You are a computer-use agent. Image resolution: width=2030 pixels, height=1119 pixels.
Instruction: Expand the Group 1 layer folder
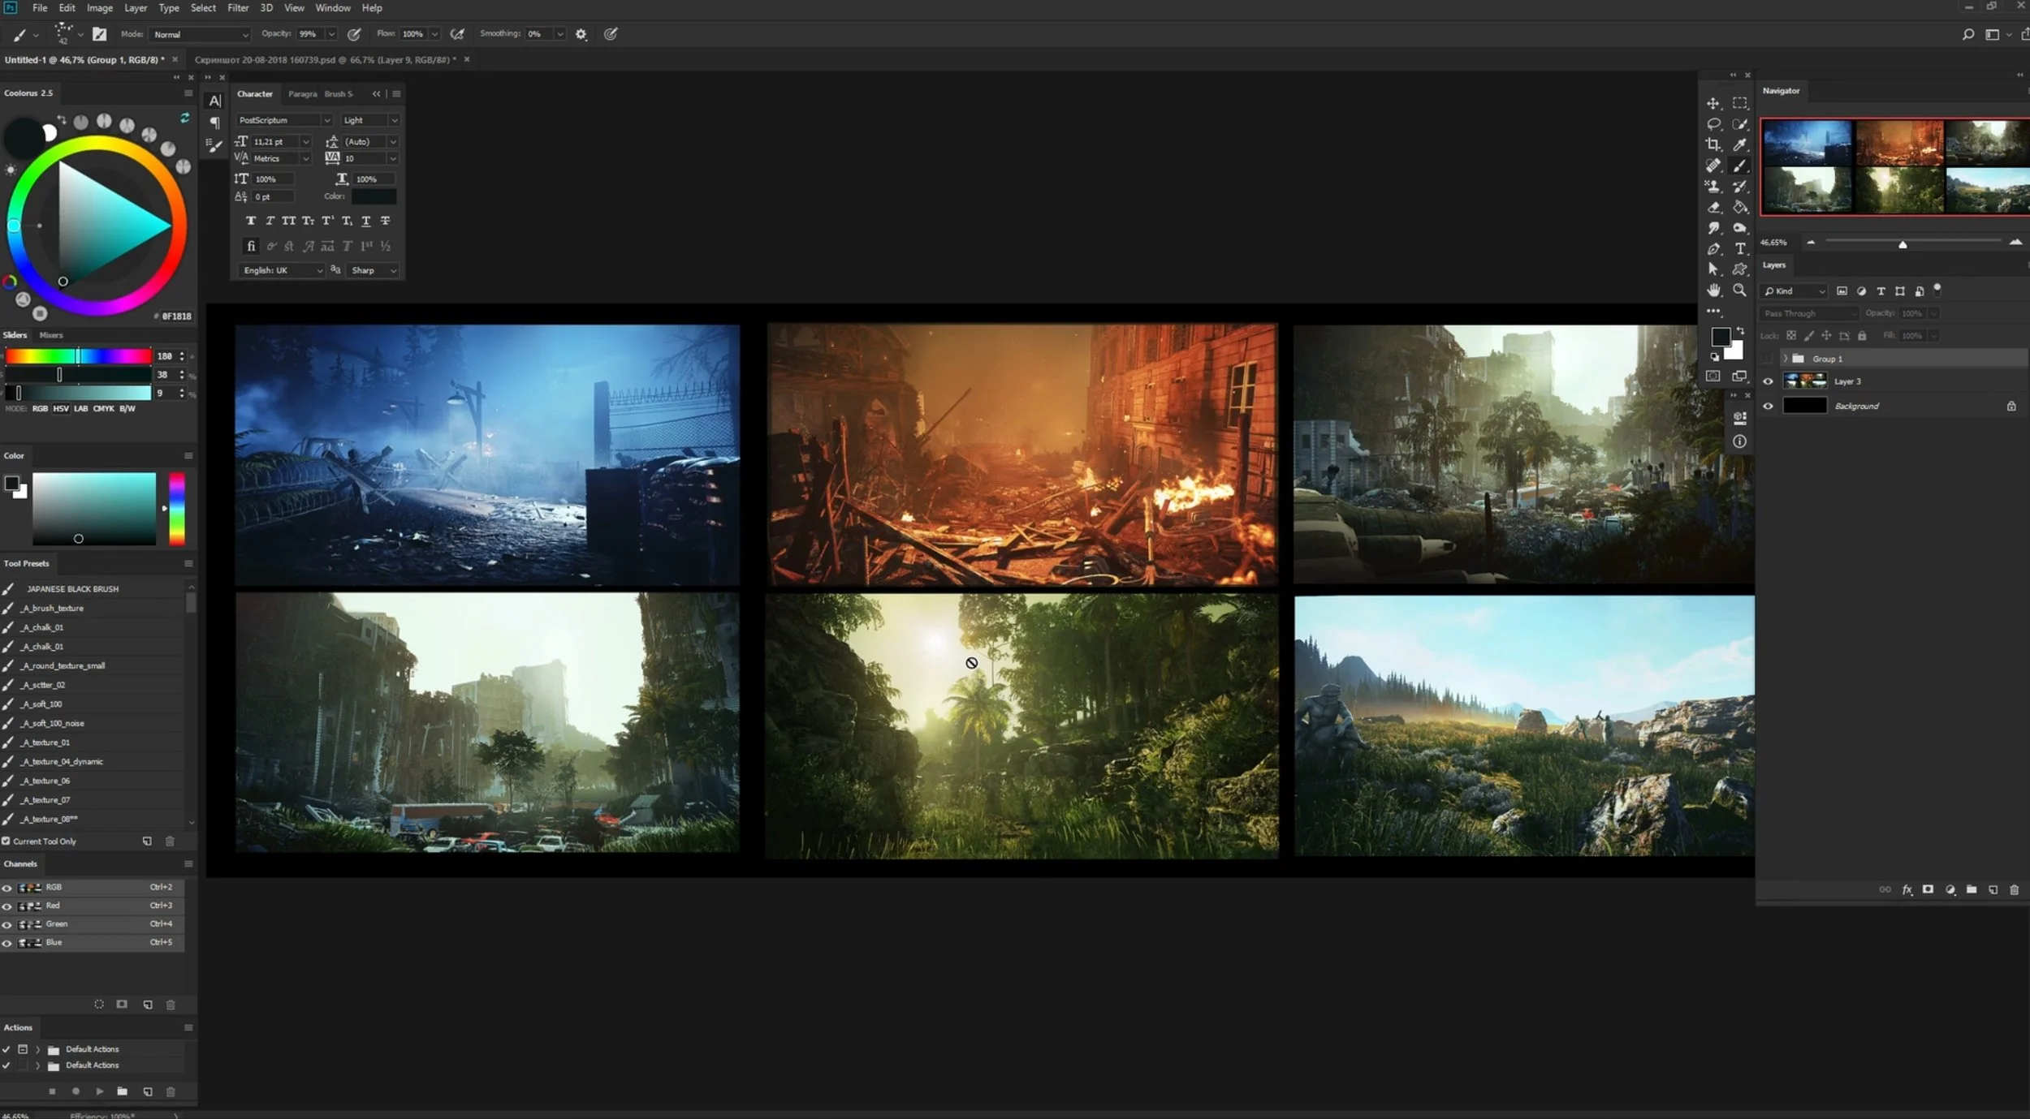[1785, 359]
